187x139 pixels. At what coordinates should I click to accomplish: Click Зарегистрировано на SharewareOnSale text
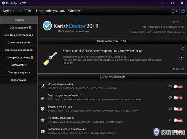click(x=163, y=27)
